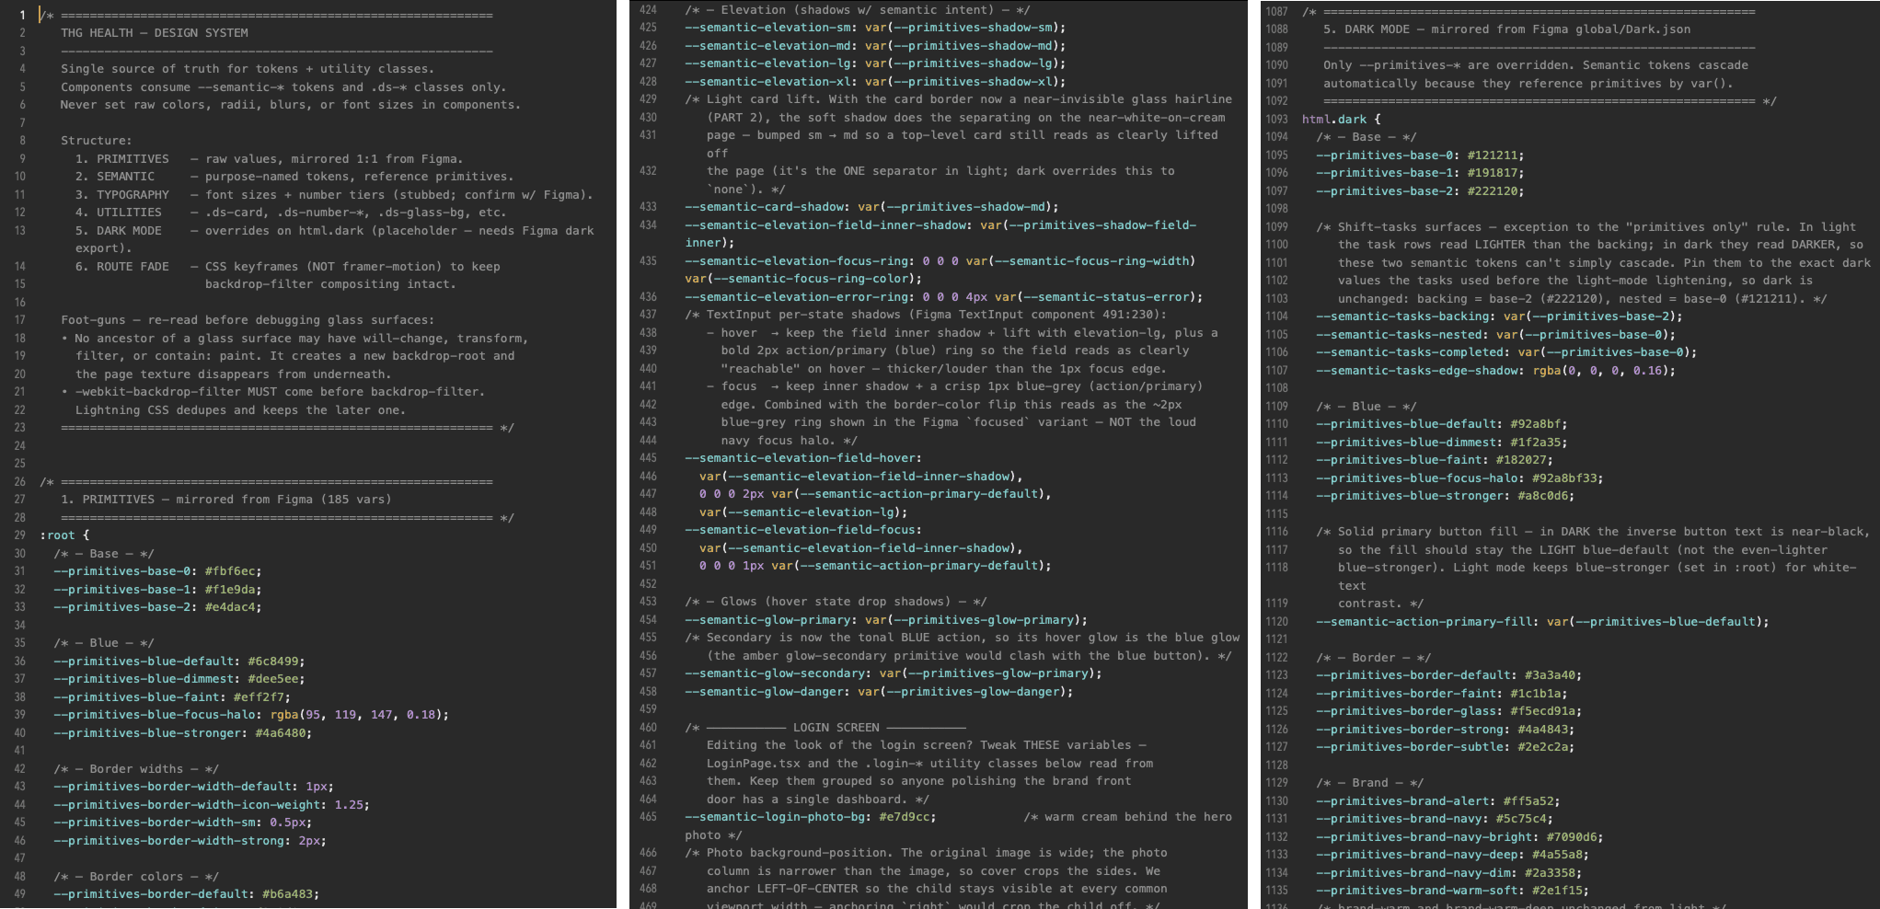
Task: Click the 'rgba(0, 0, 0, 0.16)' edge-shadow value
Action: (1600, 371)
